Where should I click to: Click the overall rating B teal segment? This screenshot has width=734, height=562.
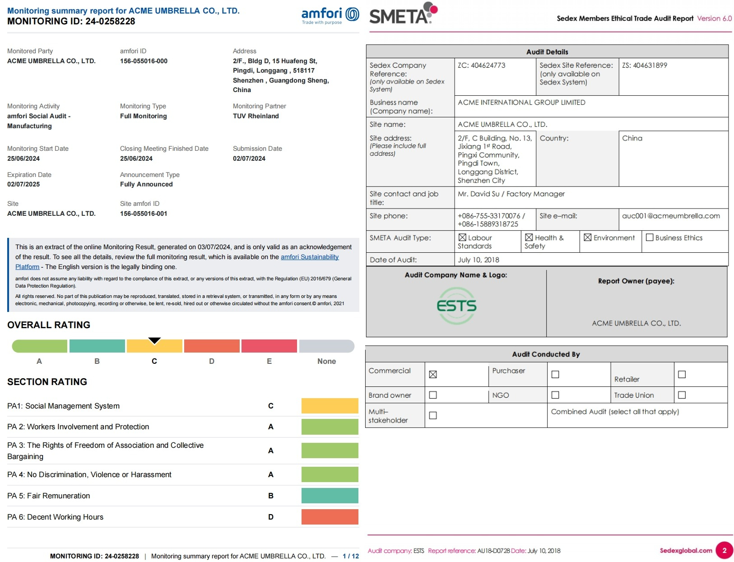click(97, 346)
